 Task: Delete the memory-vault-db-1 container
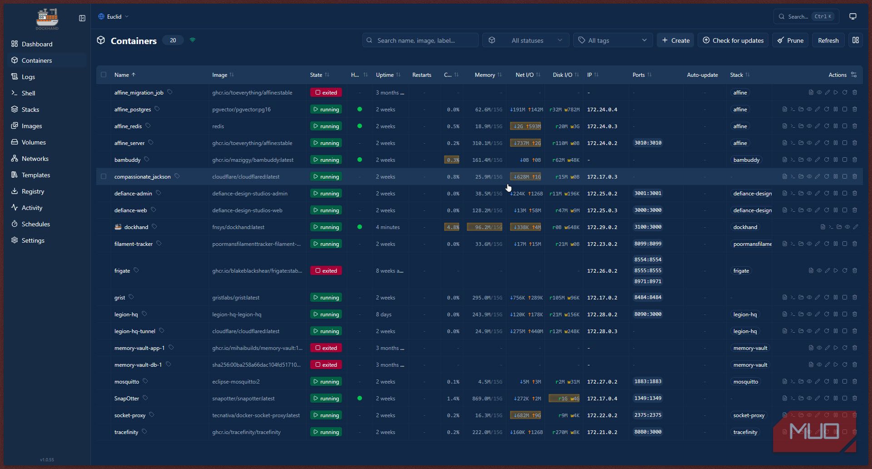point(855,364)
